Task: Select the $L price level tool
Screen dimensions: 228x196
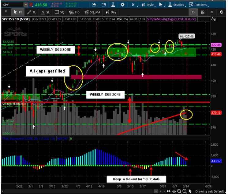Action: click(x=46, y=12)
